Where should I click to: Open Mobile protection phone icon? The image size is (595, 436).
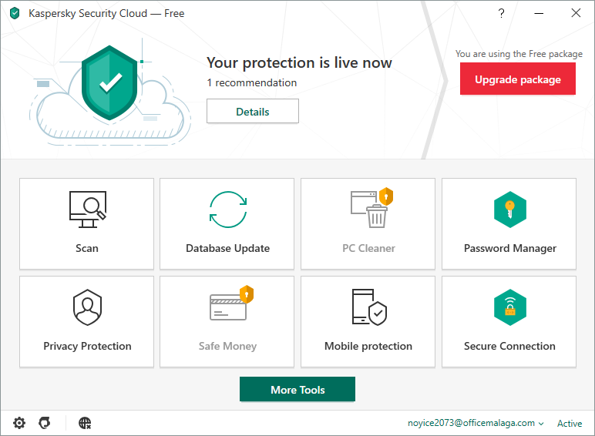(x=368, y=307)
